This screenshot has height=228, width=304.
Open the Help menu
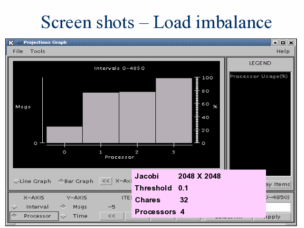[x=283, y=51]
